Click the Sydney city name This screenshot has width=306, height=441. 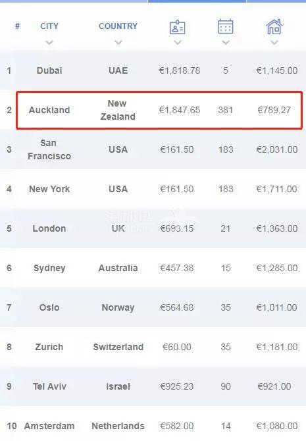tap(49, 268)
